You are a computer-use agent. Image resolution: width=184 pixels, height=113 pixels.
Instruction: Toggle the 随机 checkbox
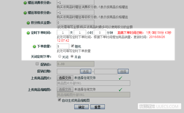[x=73, y=46]
